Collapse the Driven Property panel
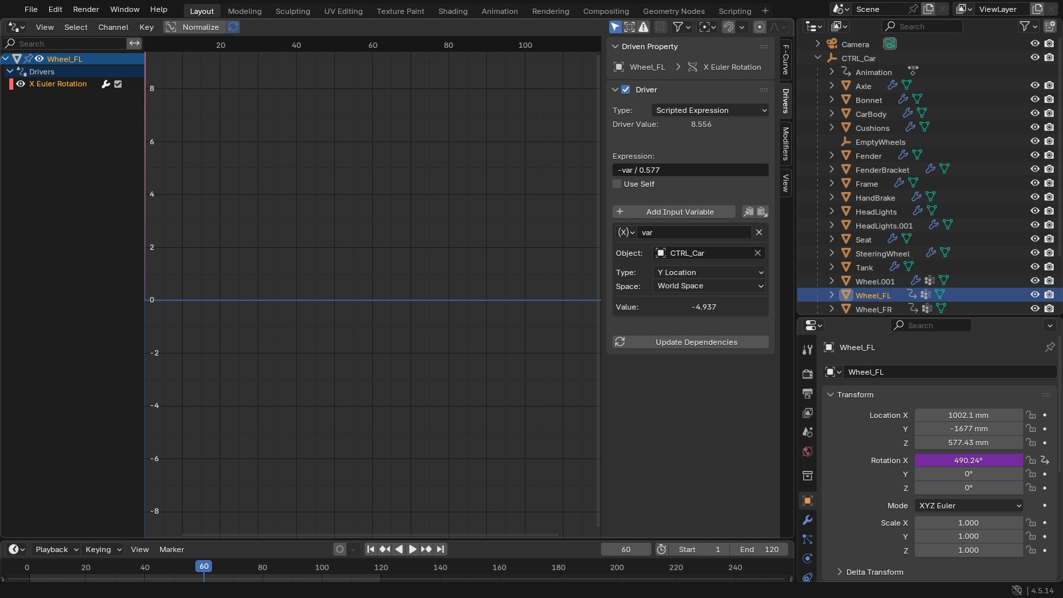The width and height of the screenshot is (1063, 598). [615, 47]
